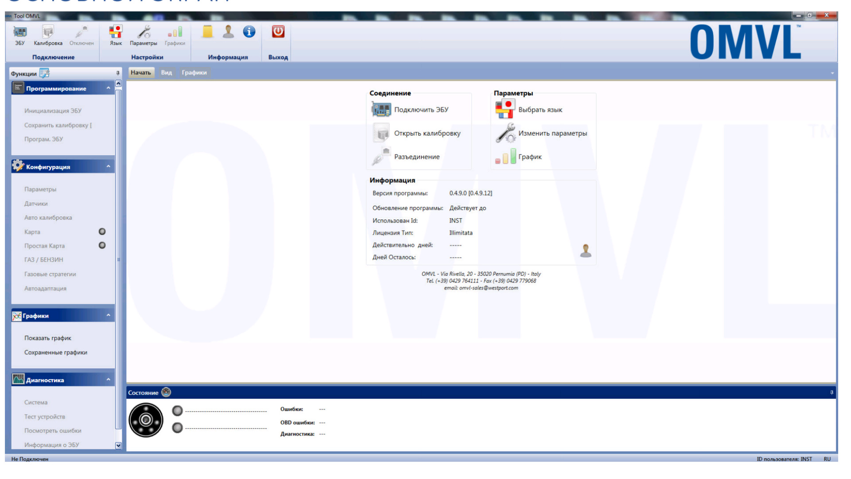Click Подключить ЭБУ link

coord(421,110)
